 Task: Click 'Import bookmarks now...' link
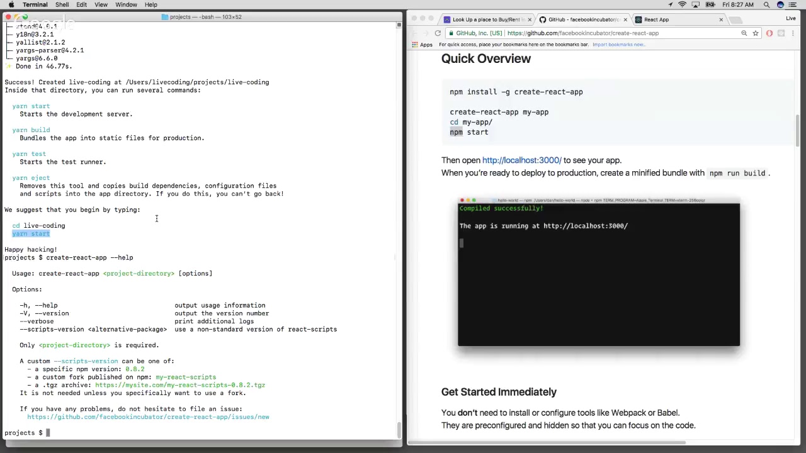[x=619, y=45]
